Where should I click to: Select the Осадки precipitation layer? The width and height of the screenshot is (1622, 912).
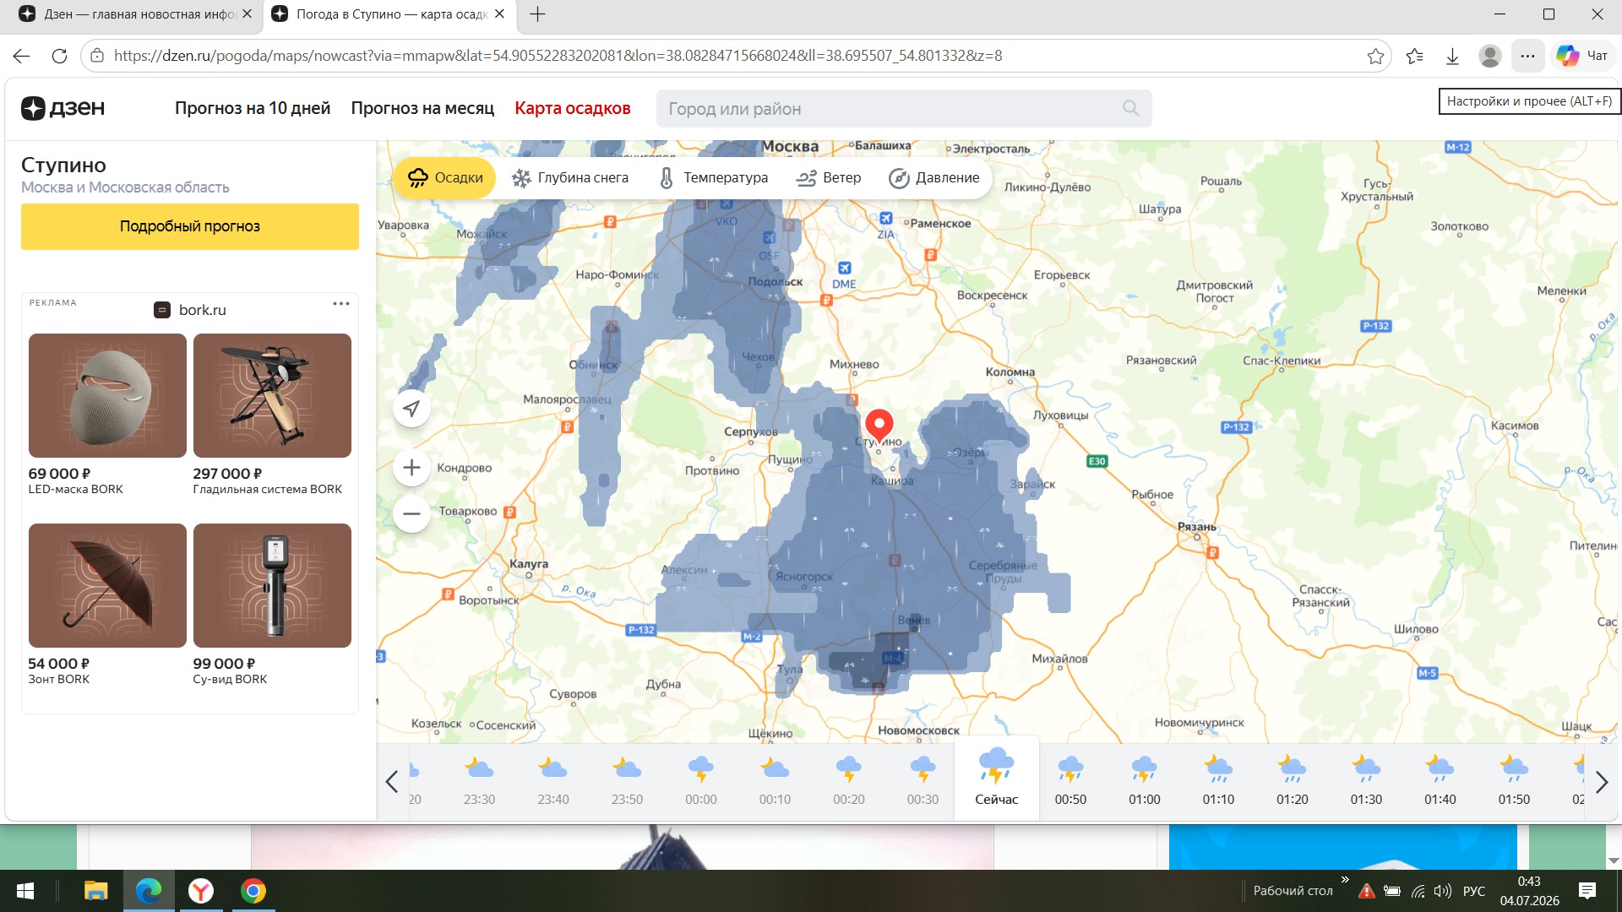[444, 178]
